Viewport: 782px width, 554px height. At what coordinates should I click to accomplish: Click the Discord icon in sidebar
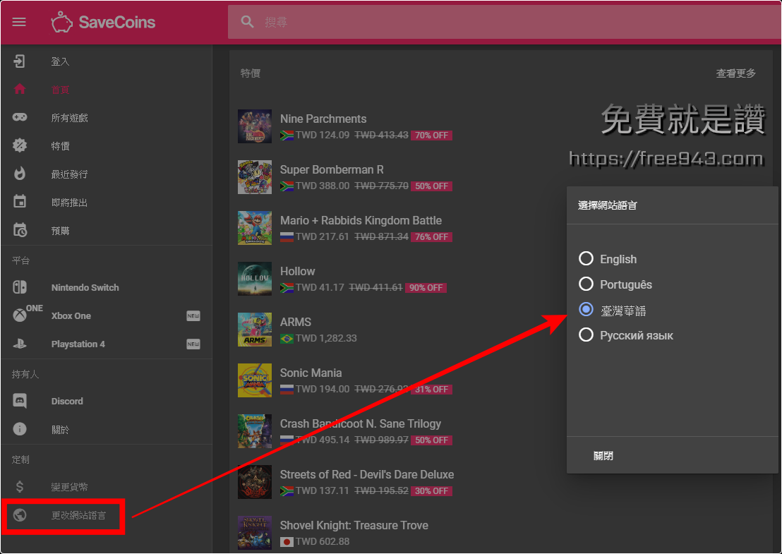pos(20,401)
